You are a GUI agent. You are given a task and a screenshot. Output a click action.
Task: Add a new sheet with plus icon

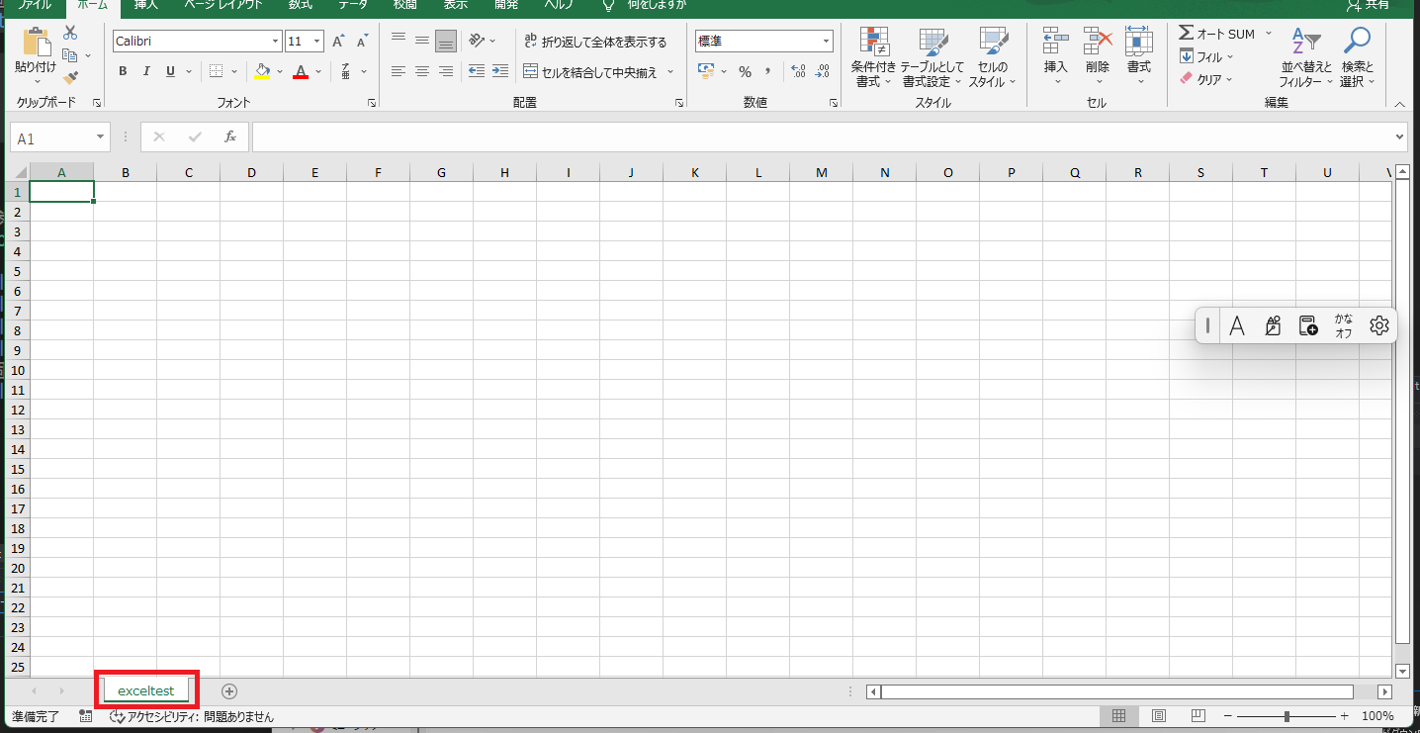click(229, 690)
